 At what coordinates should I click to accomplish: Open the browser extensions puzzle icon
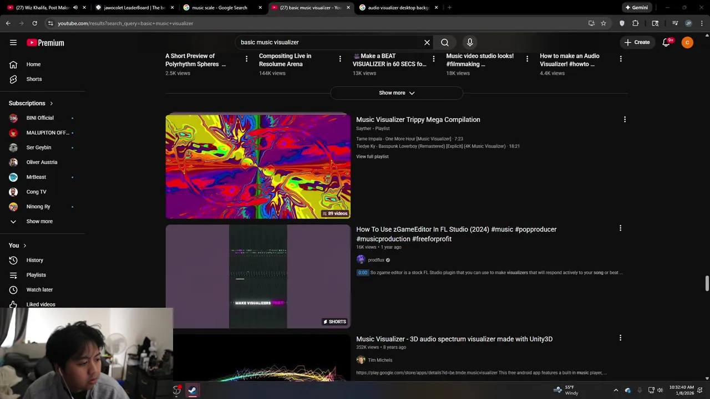[x=636, y=23]
